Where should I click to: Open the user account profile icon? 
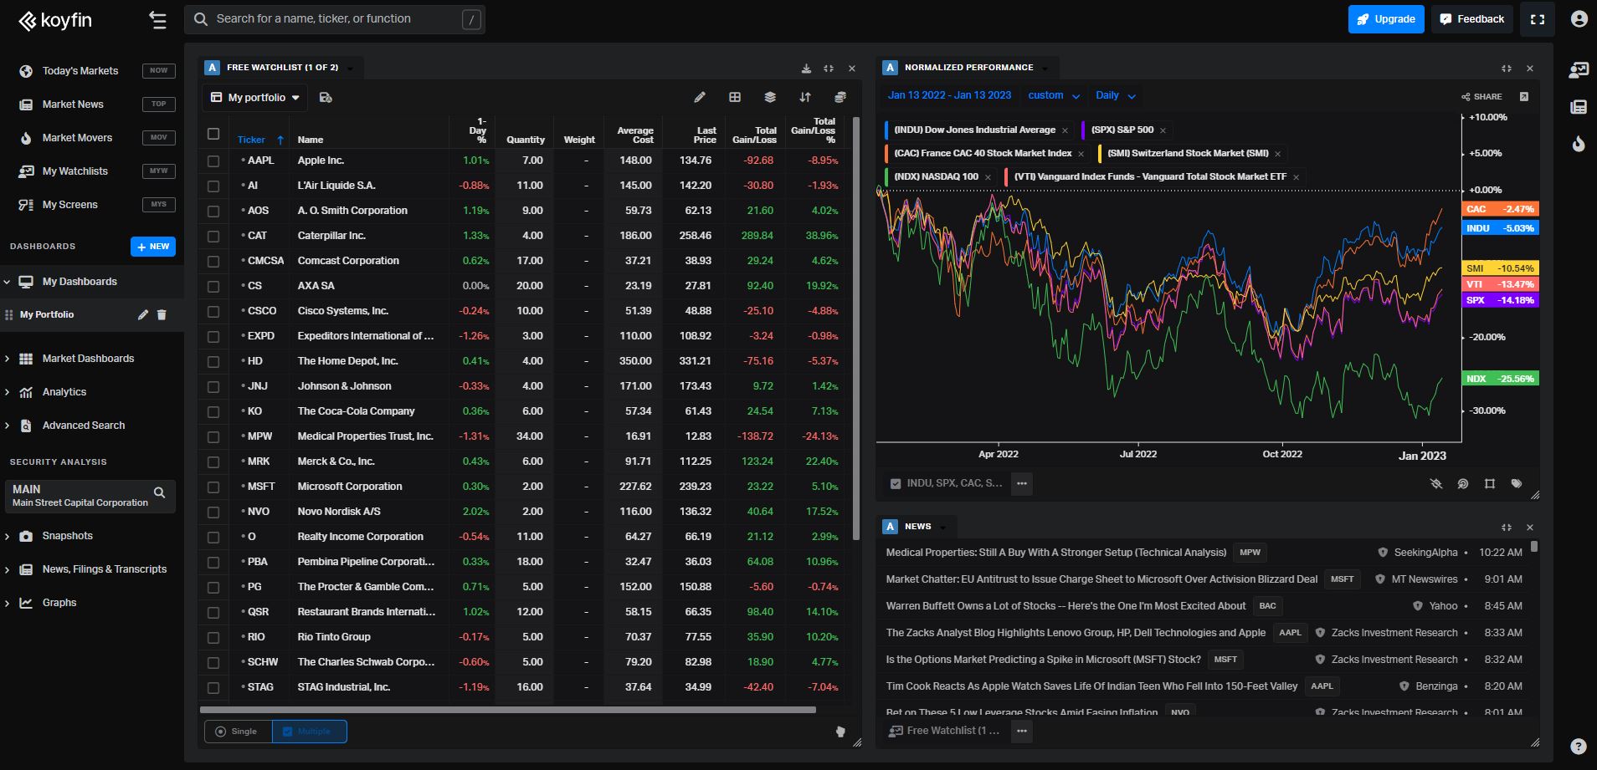[x=1579, y=19]
